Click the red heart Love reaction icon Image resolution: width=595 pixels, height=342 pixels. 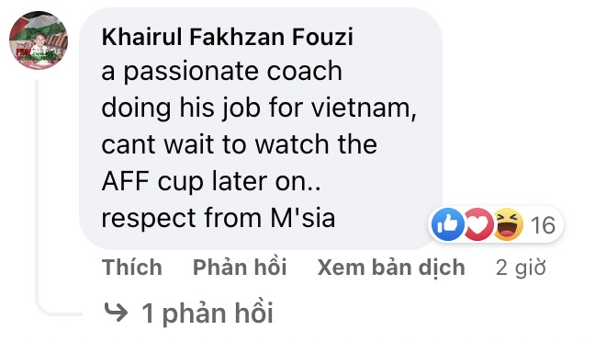(477, 224)
